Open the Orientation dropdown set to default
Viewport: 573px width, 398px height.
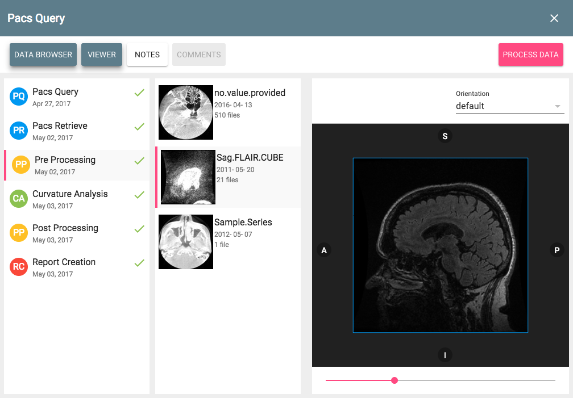point(503,106)
